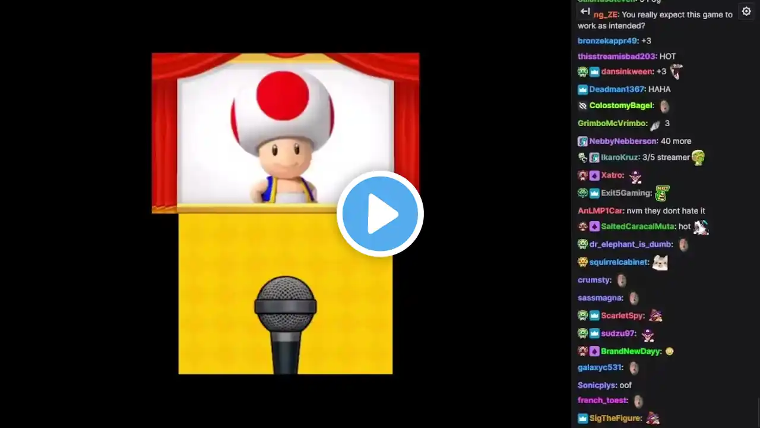
Task: Click the "HOT" message from thisstreamisbad203
Action: (x=668, y=56)
